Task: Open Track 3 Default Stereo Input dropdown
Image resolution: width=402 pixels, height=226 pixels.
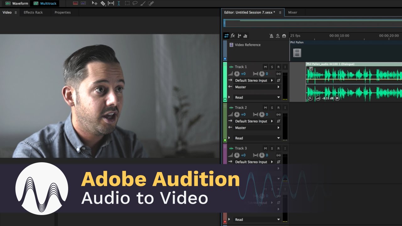Action: pos(254,162)
